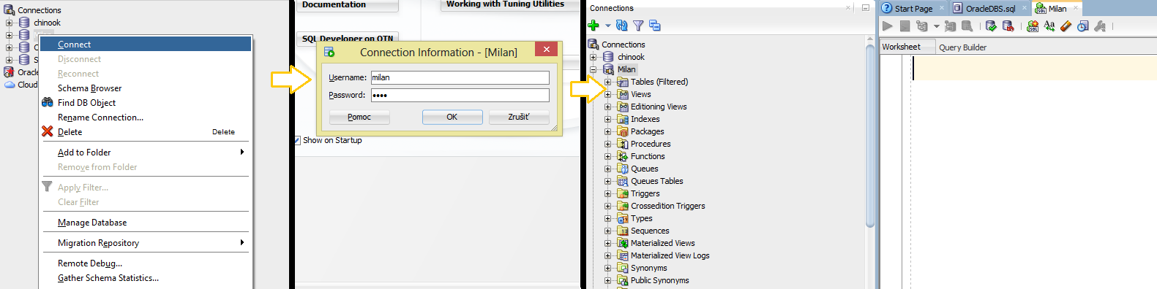The height and width of the screenshot is (289, 1157).
Task: Click the binoculars Find DB Object icon
Action: pos(47,102)
